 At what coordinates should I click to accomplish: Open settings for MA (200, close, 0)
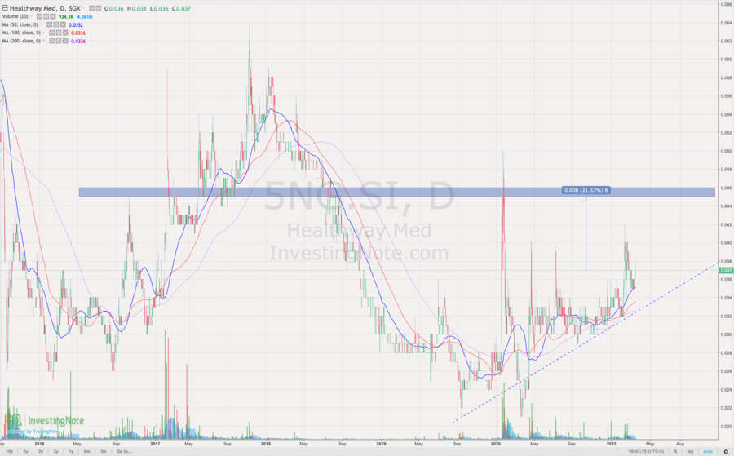click(x=57, y=42)
